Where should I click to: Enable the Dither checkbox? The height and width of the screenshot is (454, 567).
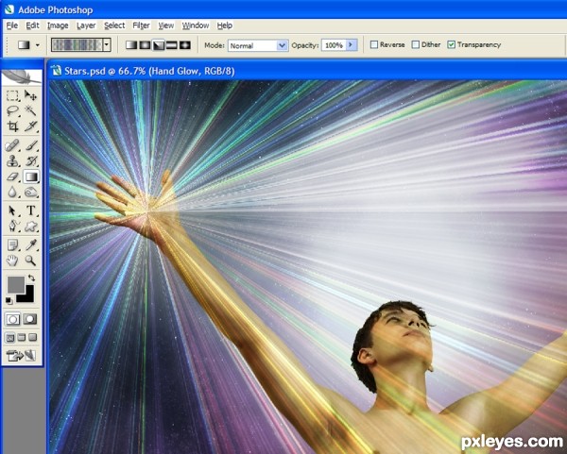coord(416,44)
